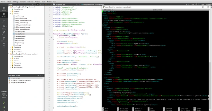
Task: Open the project tree filter options
Action: [35, 4]
